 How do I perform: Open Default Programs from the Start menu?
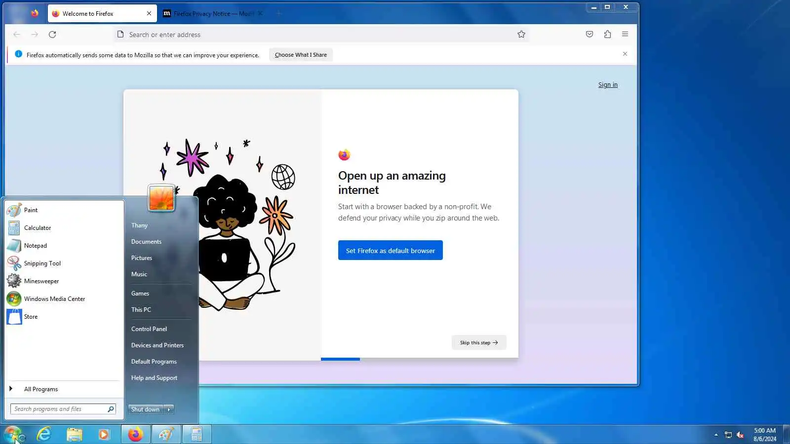tap(154, 362)
